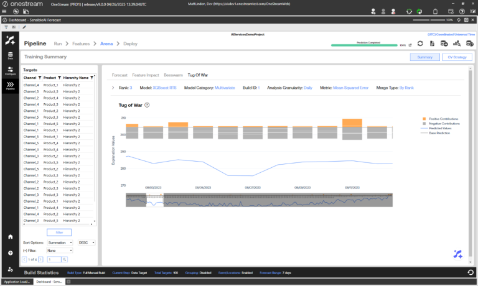478x286 pixels.
Task: Click the Filter button under Targets
Action: [60, 232]
